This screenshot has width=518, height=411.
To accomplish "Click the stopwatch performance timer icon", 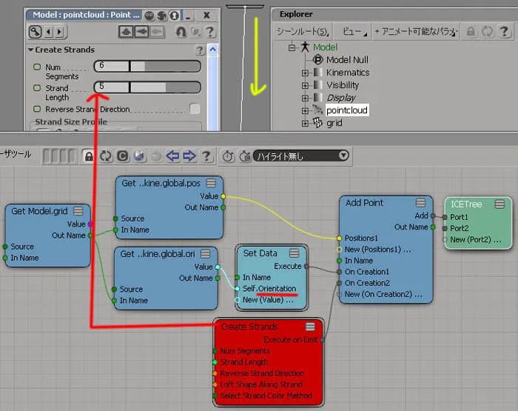I will pos(228,156).
